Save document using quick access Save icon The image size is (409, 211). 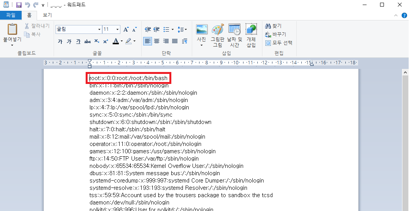coord(19,5)
